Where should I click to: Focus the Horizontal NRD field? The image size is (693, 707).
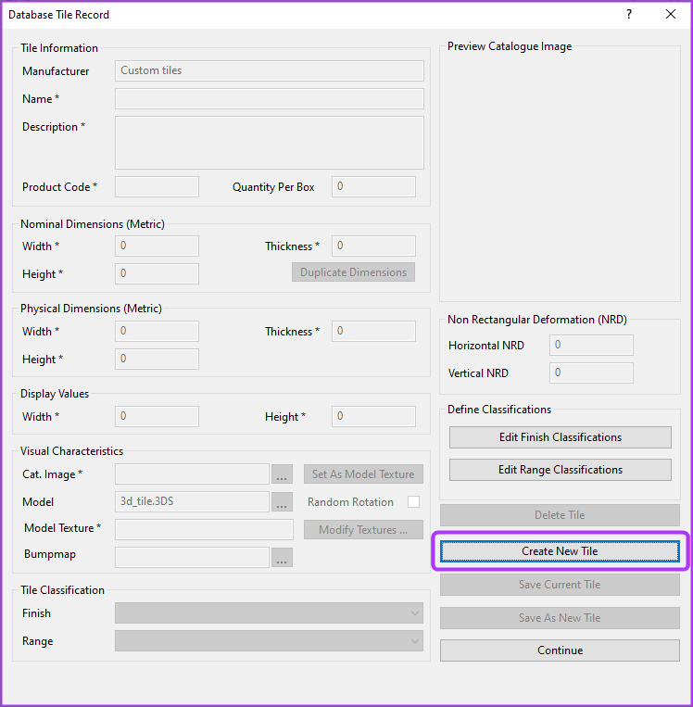tap(591, 346)
